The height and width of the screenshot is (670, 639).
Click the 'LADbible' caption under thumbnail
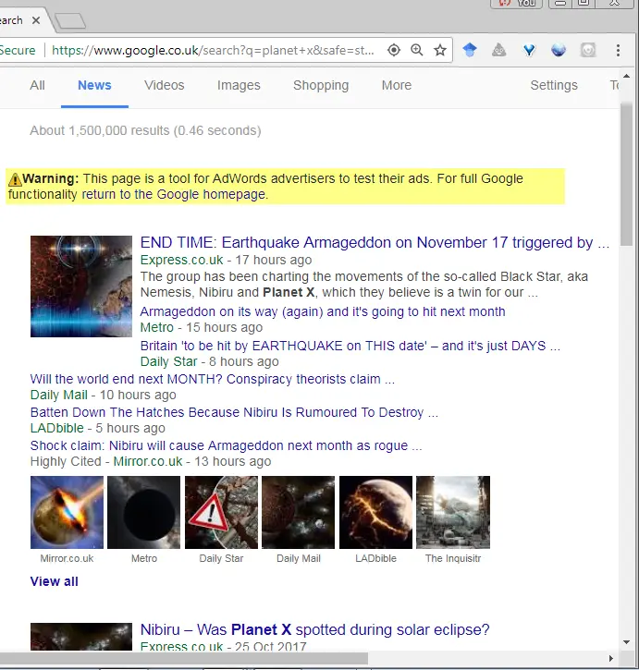[x=375, y=558]
